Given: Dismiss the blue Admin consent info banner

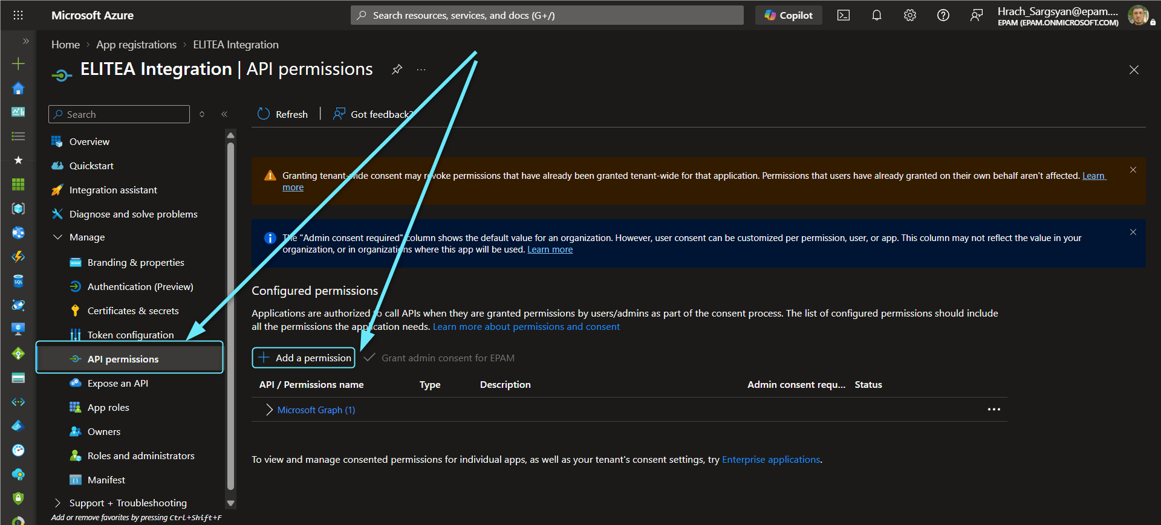Looking at the screenshot, I should click(1133, 232).
